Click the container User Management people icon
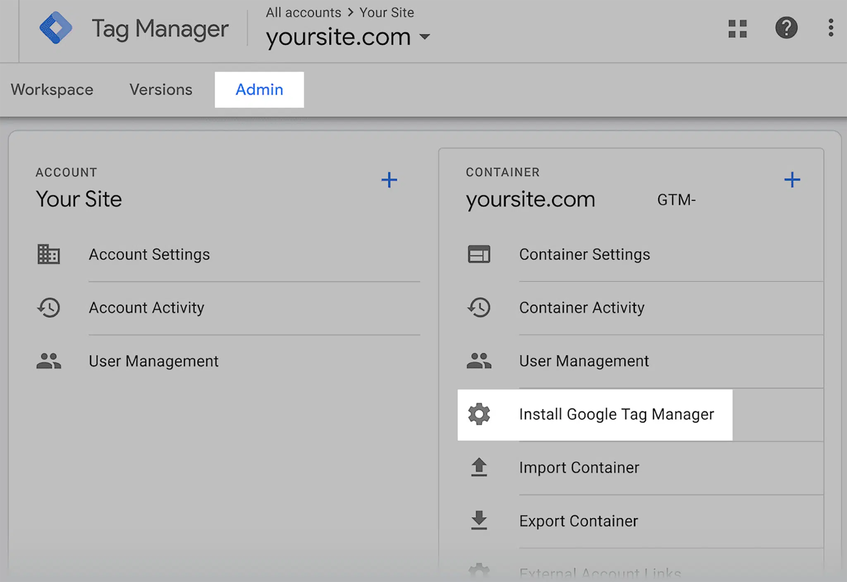Viewport: 847px width, 582px height. [x=479, y=361]
